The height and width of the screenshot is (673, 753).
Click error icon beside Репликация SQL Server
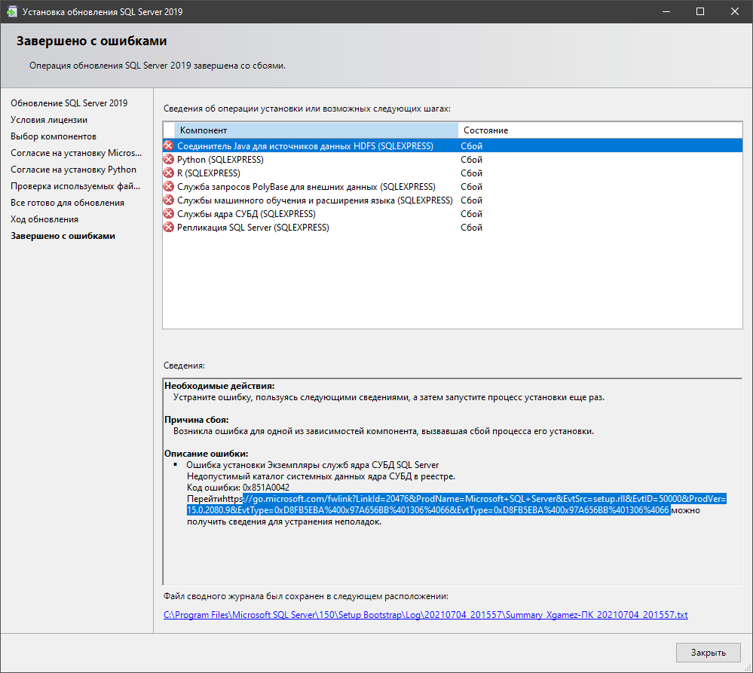[169, 228]
